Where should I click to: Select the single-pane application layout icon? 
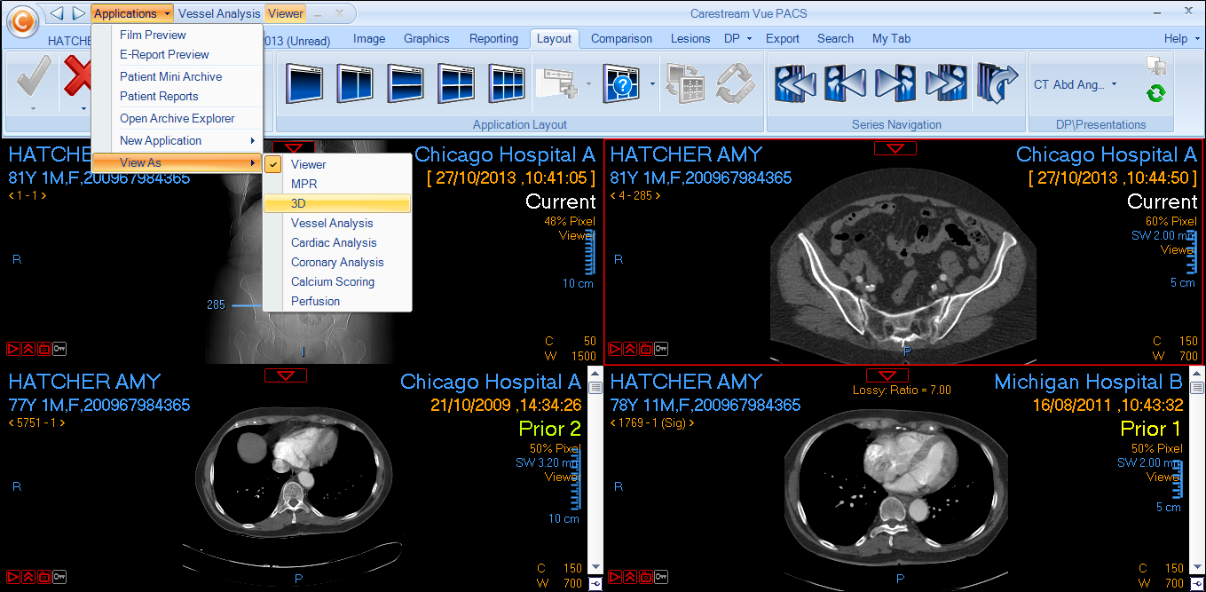(305, 83)
